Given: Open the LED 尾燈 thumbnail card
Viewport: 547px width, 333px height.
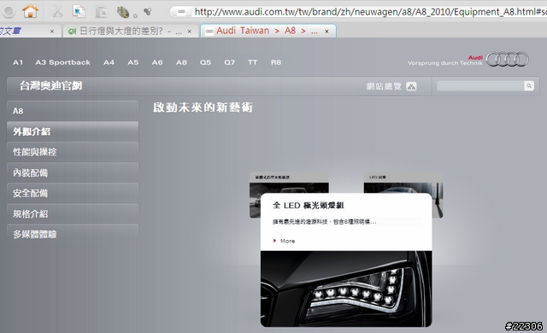Looking at the screenshot, I should 403,182.
